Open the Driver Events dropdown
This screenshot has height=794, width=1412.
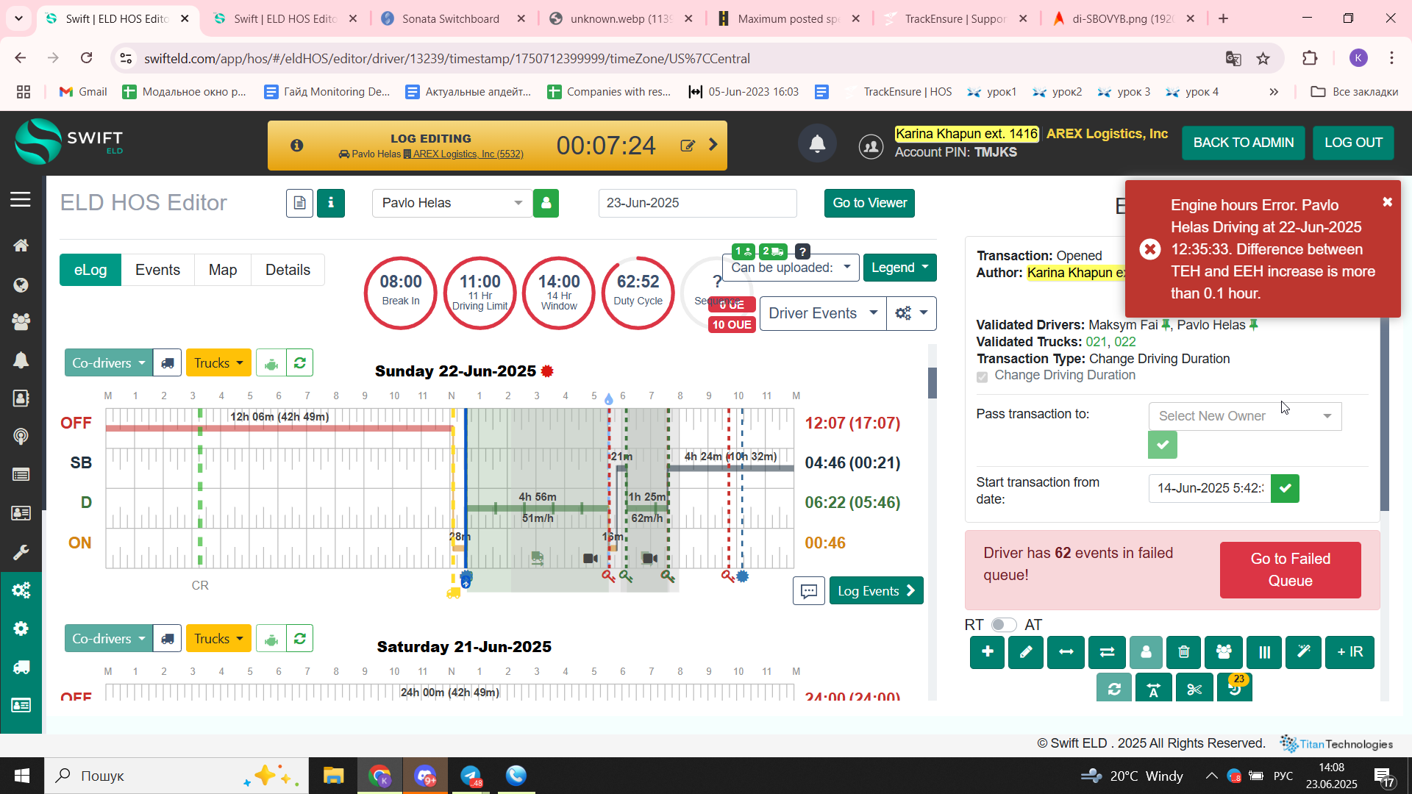[x=823, y=313]
